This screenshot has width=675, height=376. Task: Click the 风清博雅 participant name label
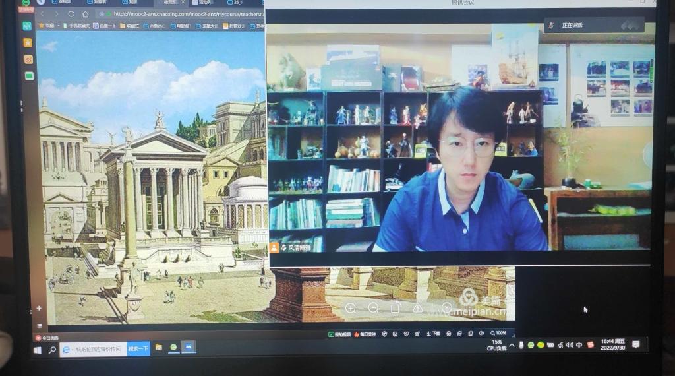[299, 247]
